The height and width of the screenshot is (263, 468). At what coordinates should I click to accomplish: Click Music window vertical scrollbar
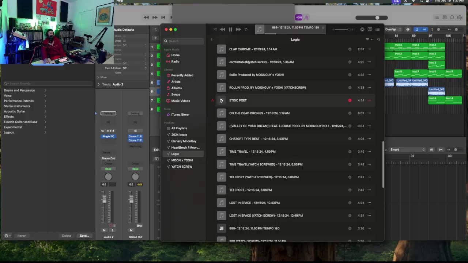[383, 165]
